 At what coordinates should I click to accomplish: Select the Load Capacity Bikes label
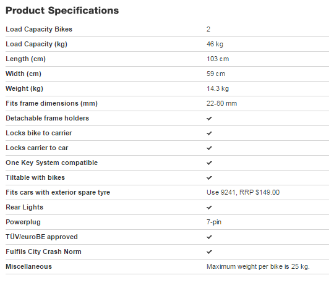tap(39, 29)
